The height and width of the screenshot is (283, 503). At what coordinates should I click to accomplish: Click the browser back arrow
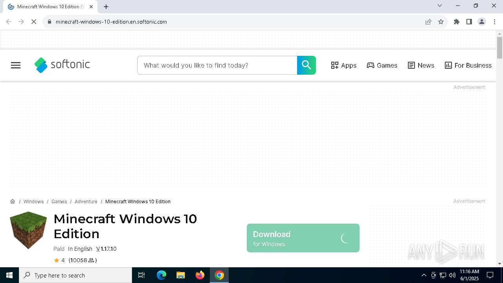point(9,22)
